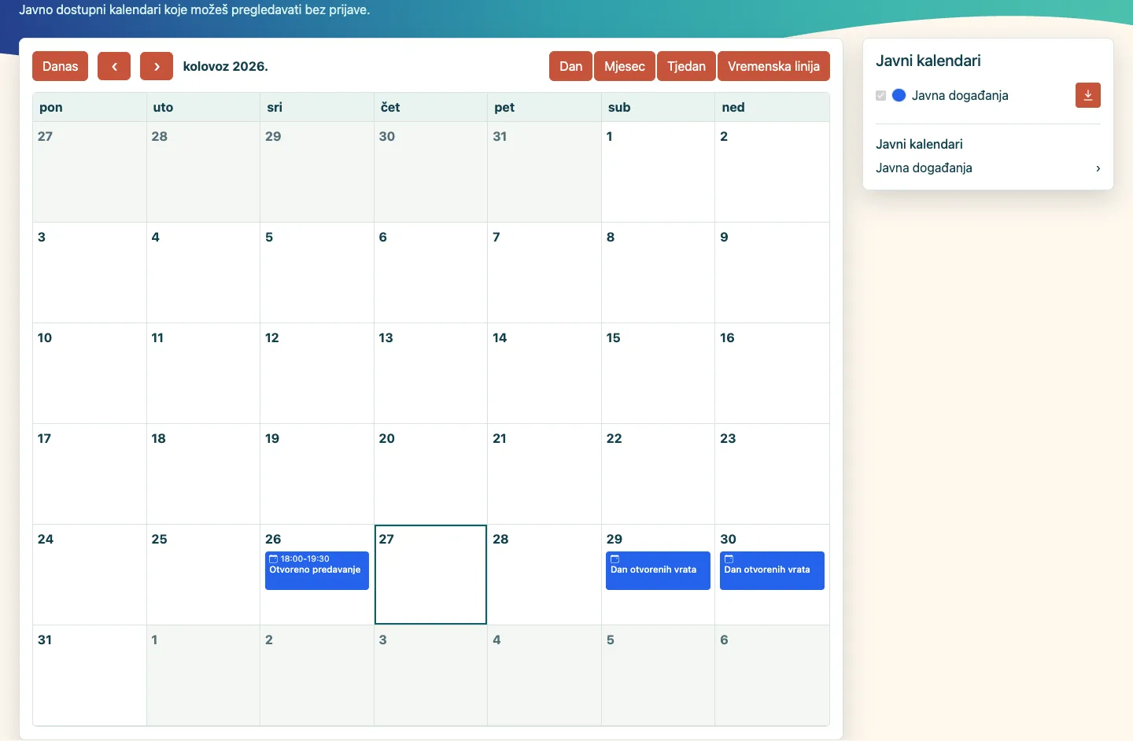This screenshot has height=741, width=1133.
Task: Open Dan otvorenih vrata on the 30th
Action: [772, 570]
